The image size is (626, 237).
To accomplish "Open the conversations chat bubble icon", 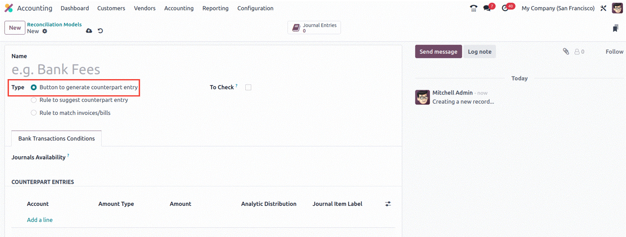I will click(487, 8).
